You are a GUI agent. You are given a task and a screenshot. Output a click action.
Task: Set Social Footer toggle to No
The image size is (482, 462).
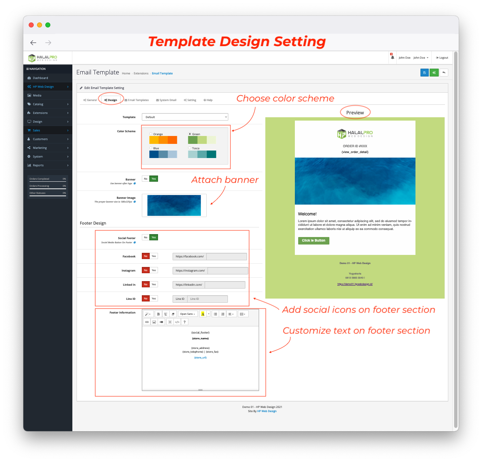coord(146,237)
